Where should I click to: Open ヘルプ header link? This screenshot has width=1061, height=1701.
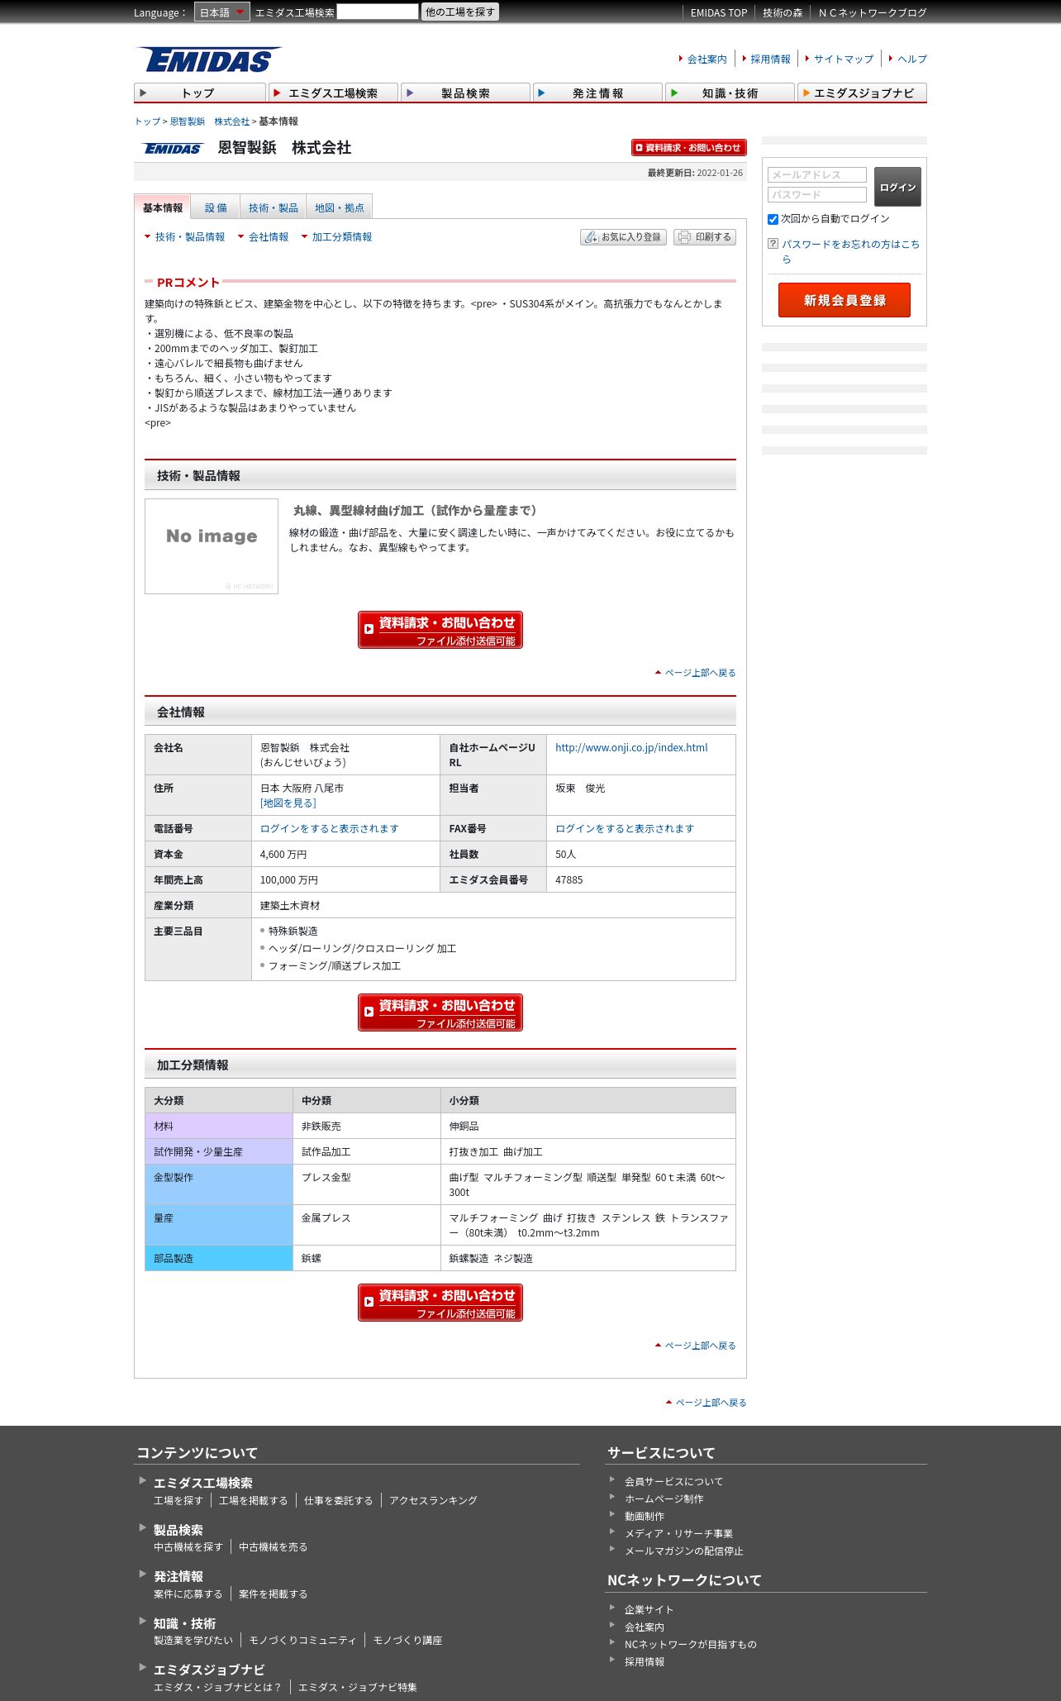tap(912, 60)
